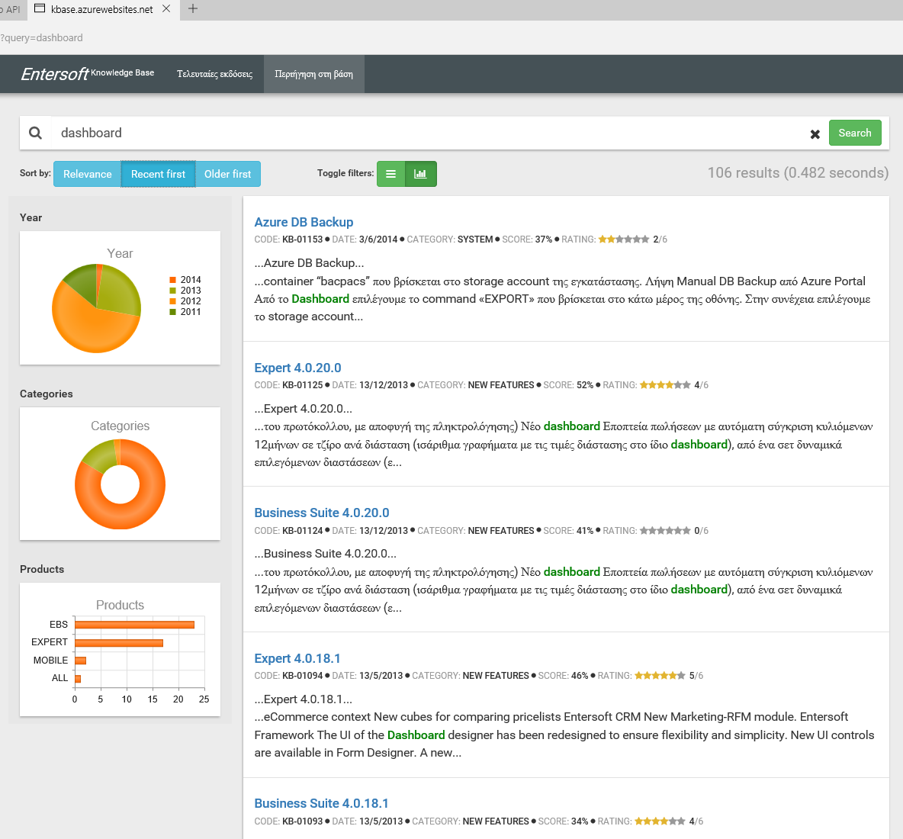903x839 pixels.
Task: Open the Περιήγηση στη βάση menu item
Action: tap(313, 74)
